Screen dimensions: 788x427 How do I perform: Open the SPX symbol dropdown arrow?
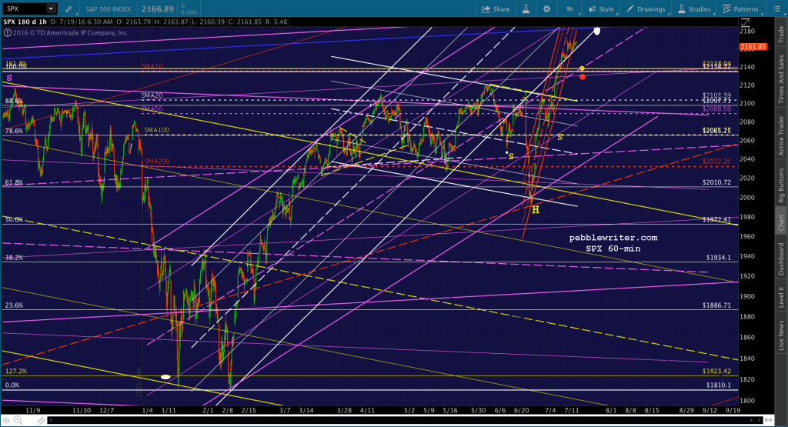tap(51, 8)
